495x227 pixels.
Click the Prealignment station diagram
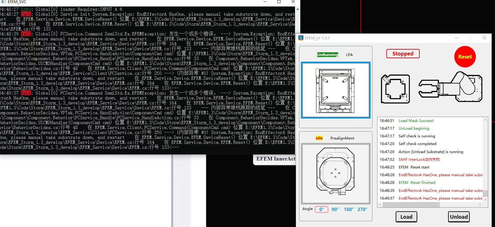tap(336, 173)
